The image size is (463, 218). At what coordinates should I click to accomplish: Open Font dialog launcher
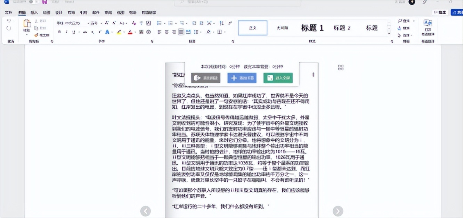tap(152, 42)
